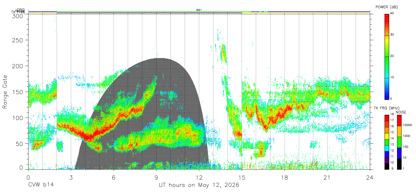Click the 18 tick on the UT hours axis
The image size is (416, 192).
point(285,177)
